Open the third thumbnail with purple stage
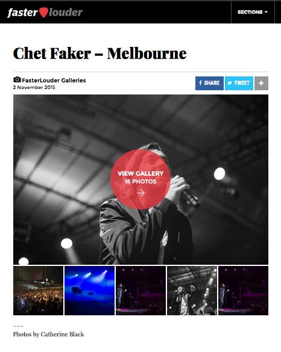This screenshot has width=281, height=352. click(x=141, y=291)
